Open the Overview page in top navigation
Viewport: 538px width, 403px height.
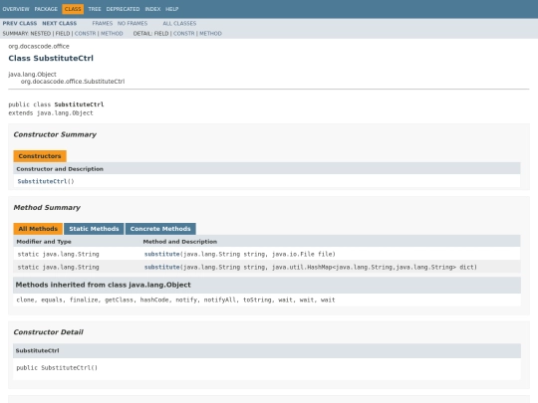pyautogui.click(x=16, y=9)
